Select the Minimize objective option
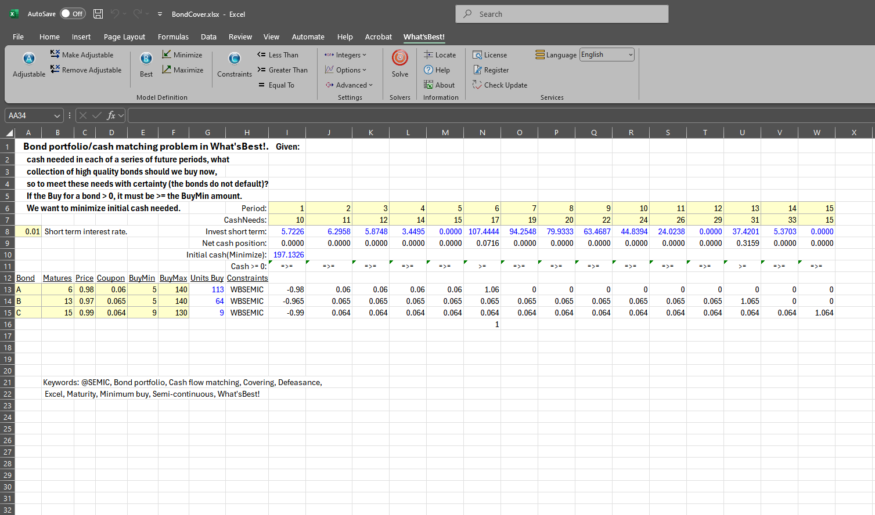This screenshot has width=875, height=515. pos(182,55)
